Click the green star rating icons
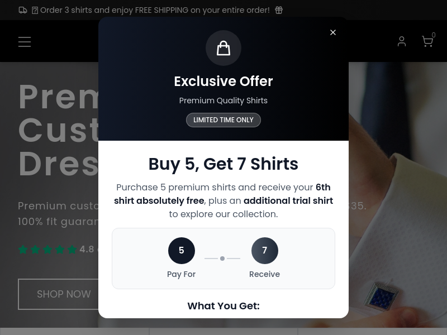 pos(47,249)
